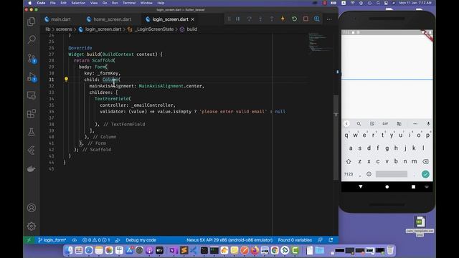The height and width of the screenshot is (258, 459).
Task: Click the lightbulb quick-fix icon on line 31
Action: (x=66, y=80)
